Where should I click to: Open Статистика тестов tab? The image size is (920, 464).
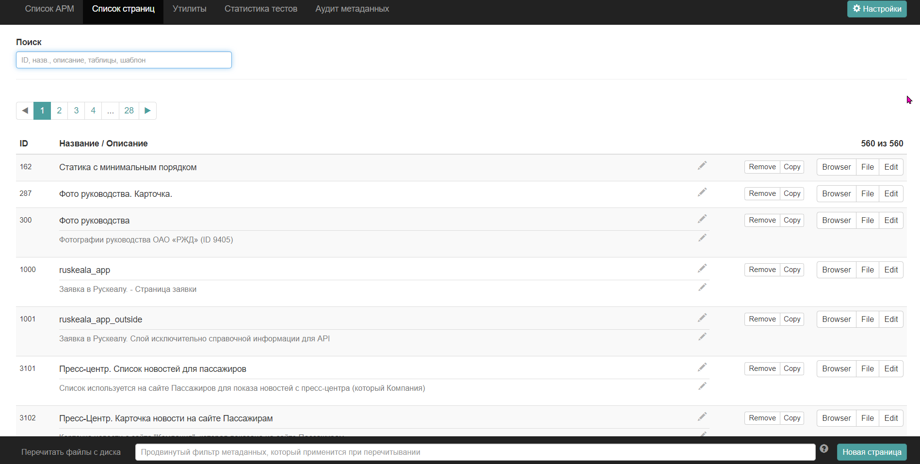click(261, 9)
